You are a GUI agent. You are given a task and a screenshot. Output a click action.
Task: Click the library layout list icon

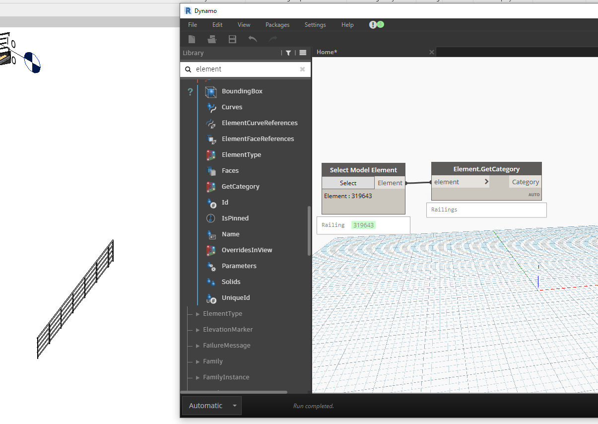pos(303,53)
